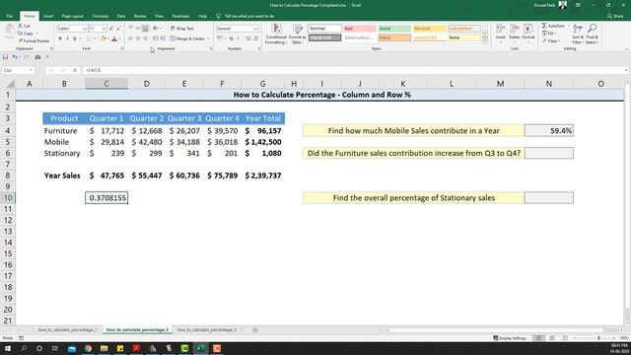Viewport: 631px width, 355px height.
Task: Open the File tab
Action: pyautogui.click(x=9, y=16)
